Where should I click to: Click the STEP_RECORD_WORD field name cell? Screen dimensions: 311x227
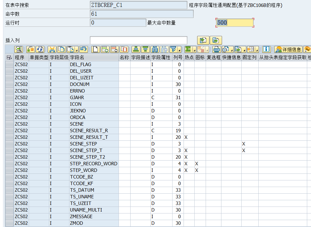tap(94, 164)
